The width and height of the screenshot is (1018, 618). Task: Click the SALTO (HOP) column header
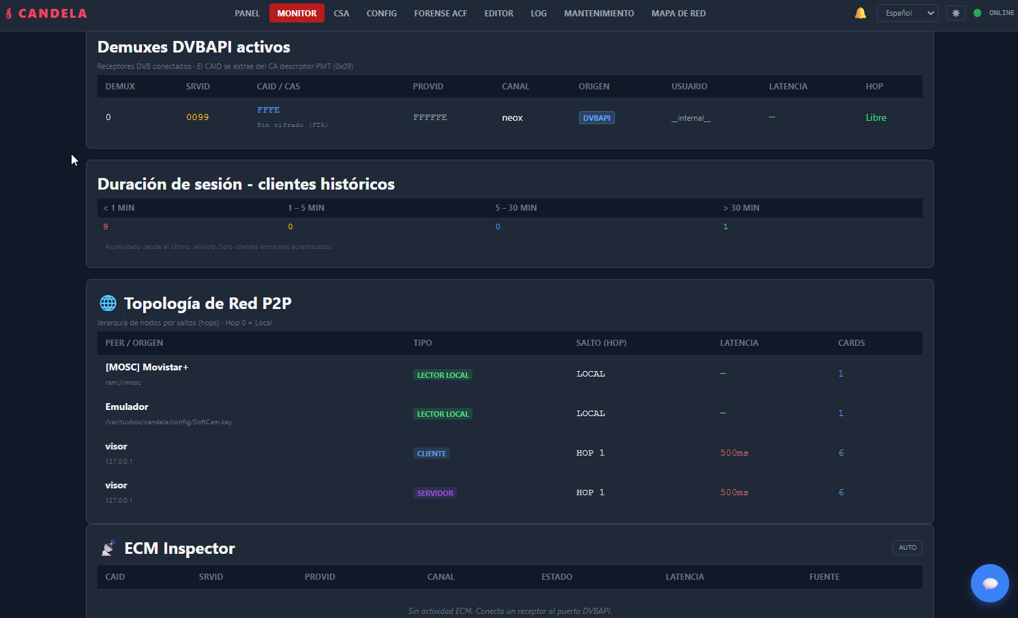[x=601, y=343]
